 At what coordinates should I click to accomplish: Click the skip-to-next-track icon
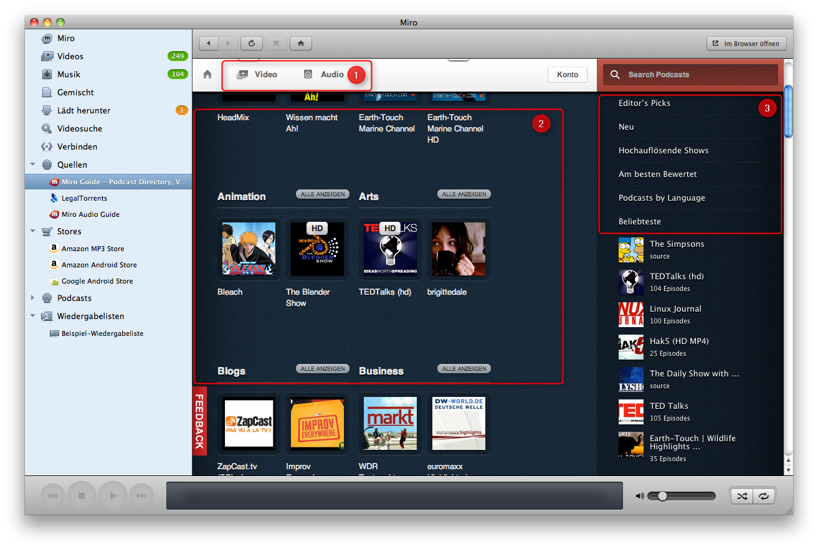tap(141, 495)
